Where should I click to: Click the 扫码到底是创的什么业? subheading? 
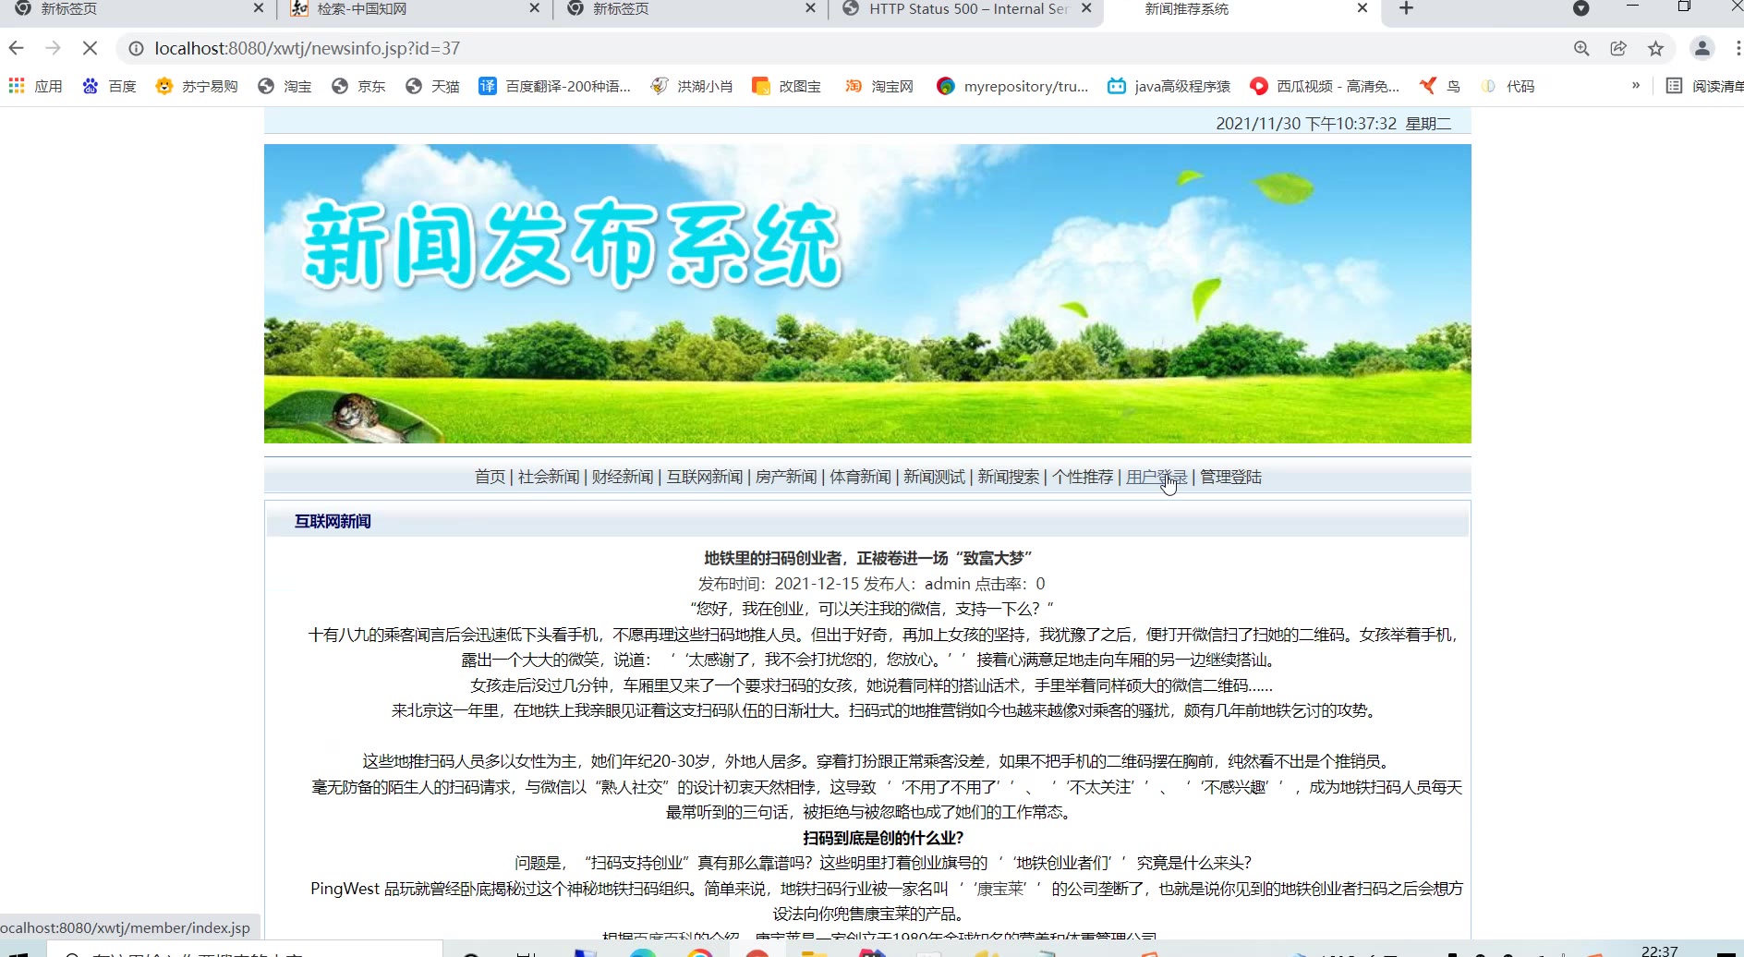tap(883, 838)
